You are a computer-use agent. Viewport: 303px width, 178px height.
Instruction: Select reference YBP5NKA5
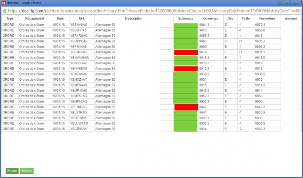click(x=78, y=47)
